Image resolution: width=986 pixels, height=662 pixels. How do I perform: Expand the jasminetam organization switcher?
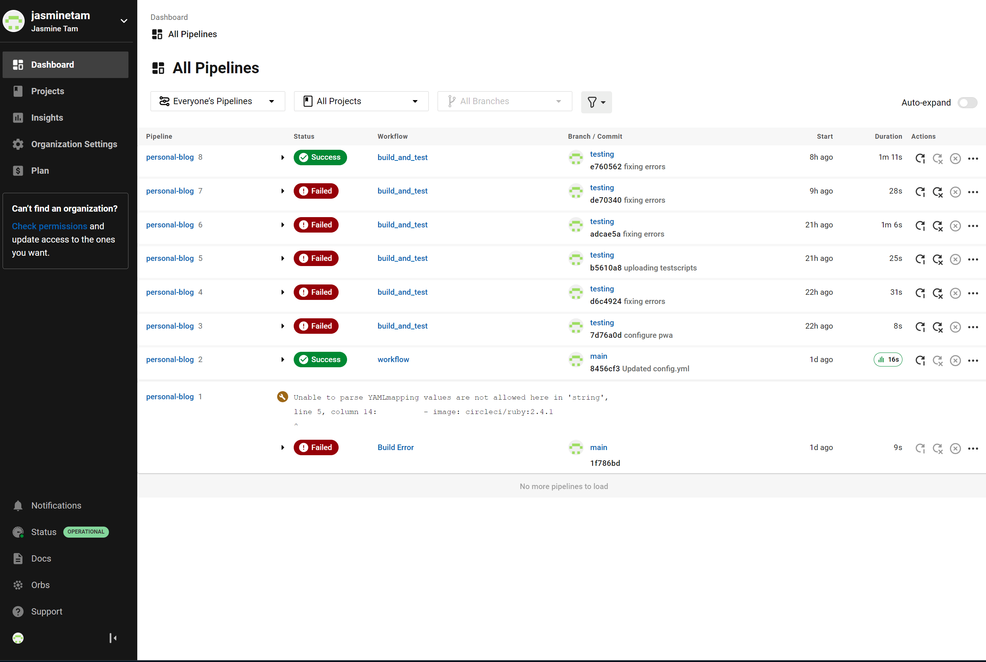tap(124, 21)
